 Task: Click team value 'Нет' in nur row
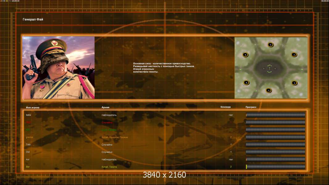click(231, 159)
